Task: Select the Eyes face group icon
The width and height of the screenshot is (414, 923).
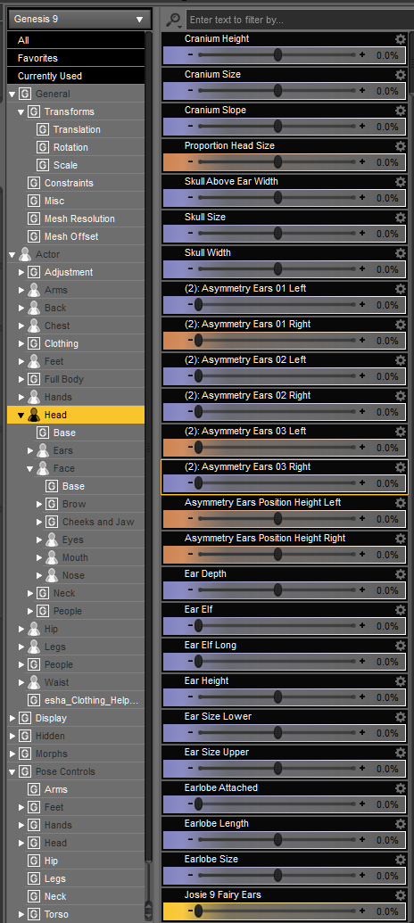Action: click(x=53, y=540)
